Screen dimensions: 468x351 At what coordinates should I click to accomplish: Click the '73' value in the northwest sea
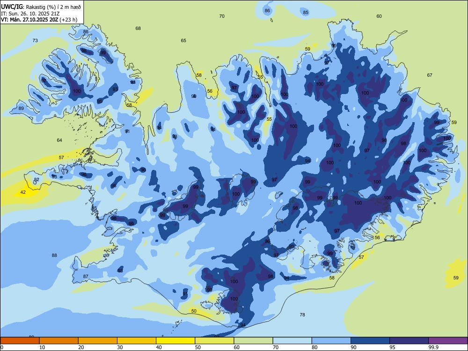click(x=35, y=40)
